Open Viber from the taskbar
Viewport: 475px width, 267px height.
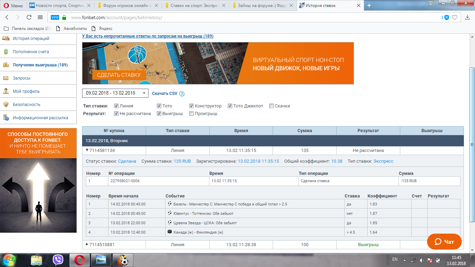[x=58, y=260]
